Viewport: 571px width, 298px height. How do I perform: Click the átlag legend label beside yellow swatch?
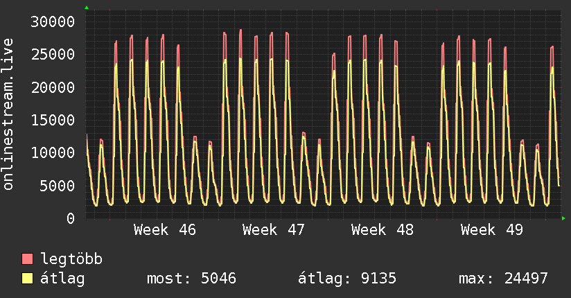tap(62, 279)
